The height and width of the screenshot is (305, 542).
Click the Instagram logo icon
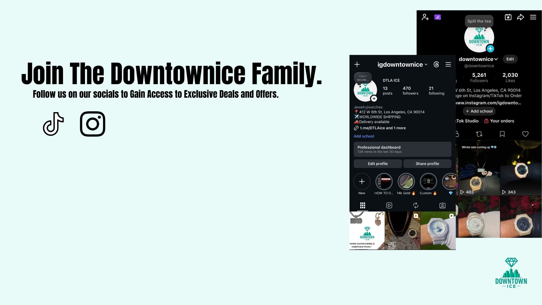click(x=93, y=124)
